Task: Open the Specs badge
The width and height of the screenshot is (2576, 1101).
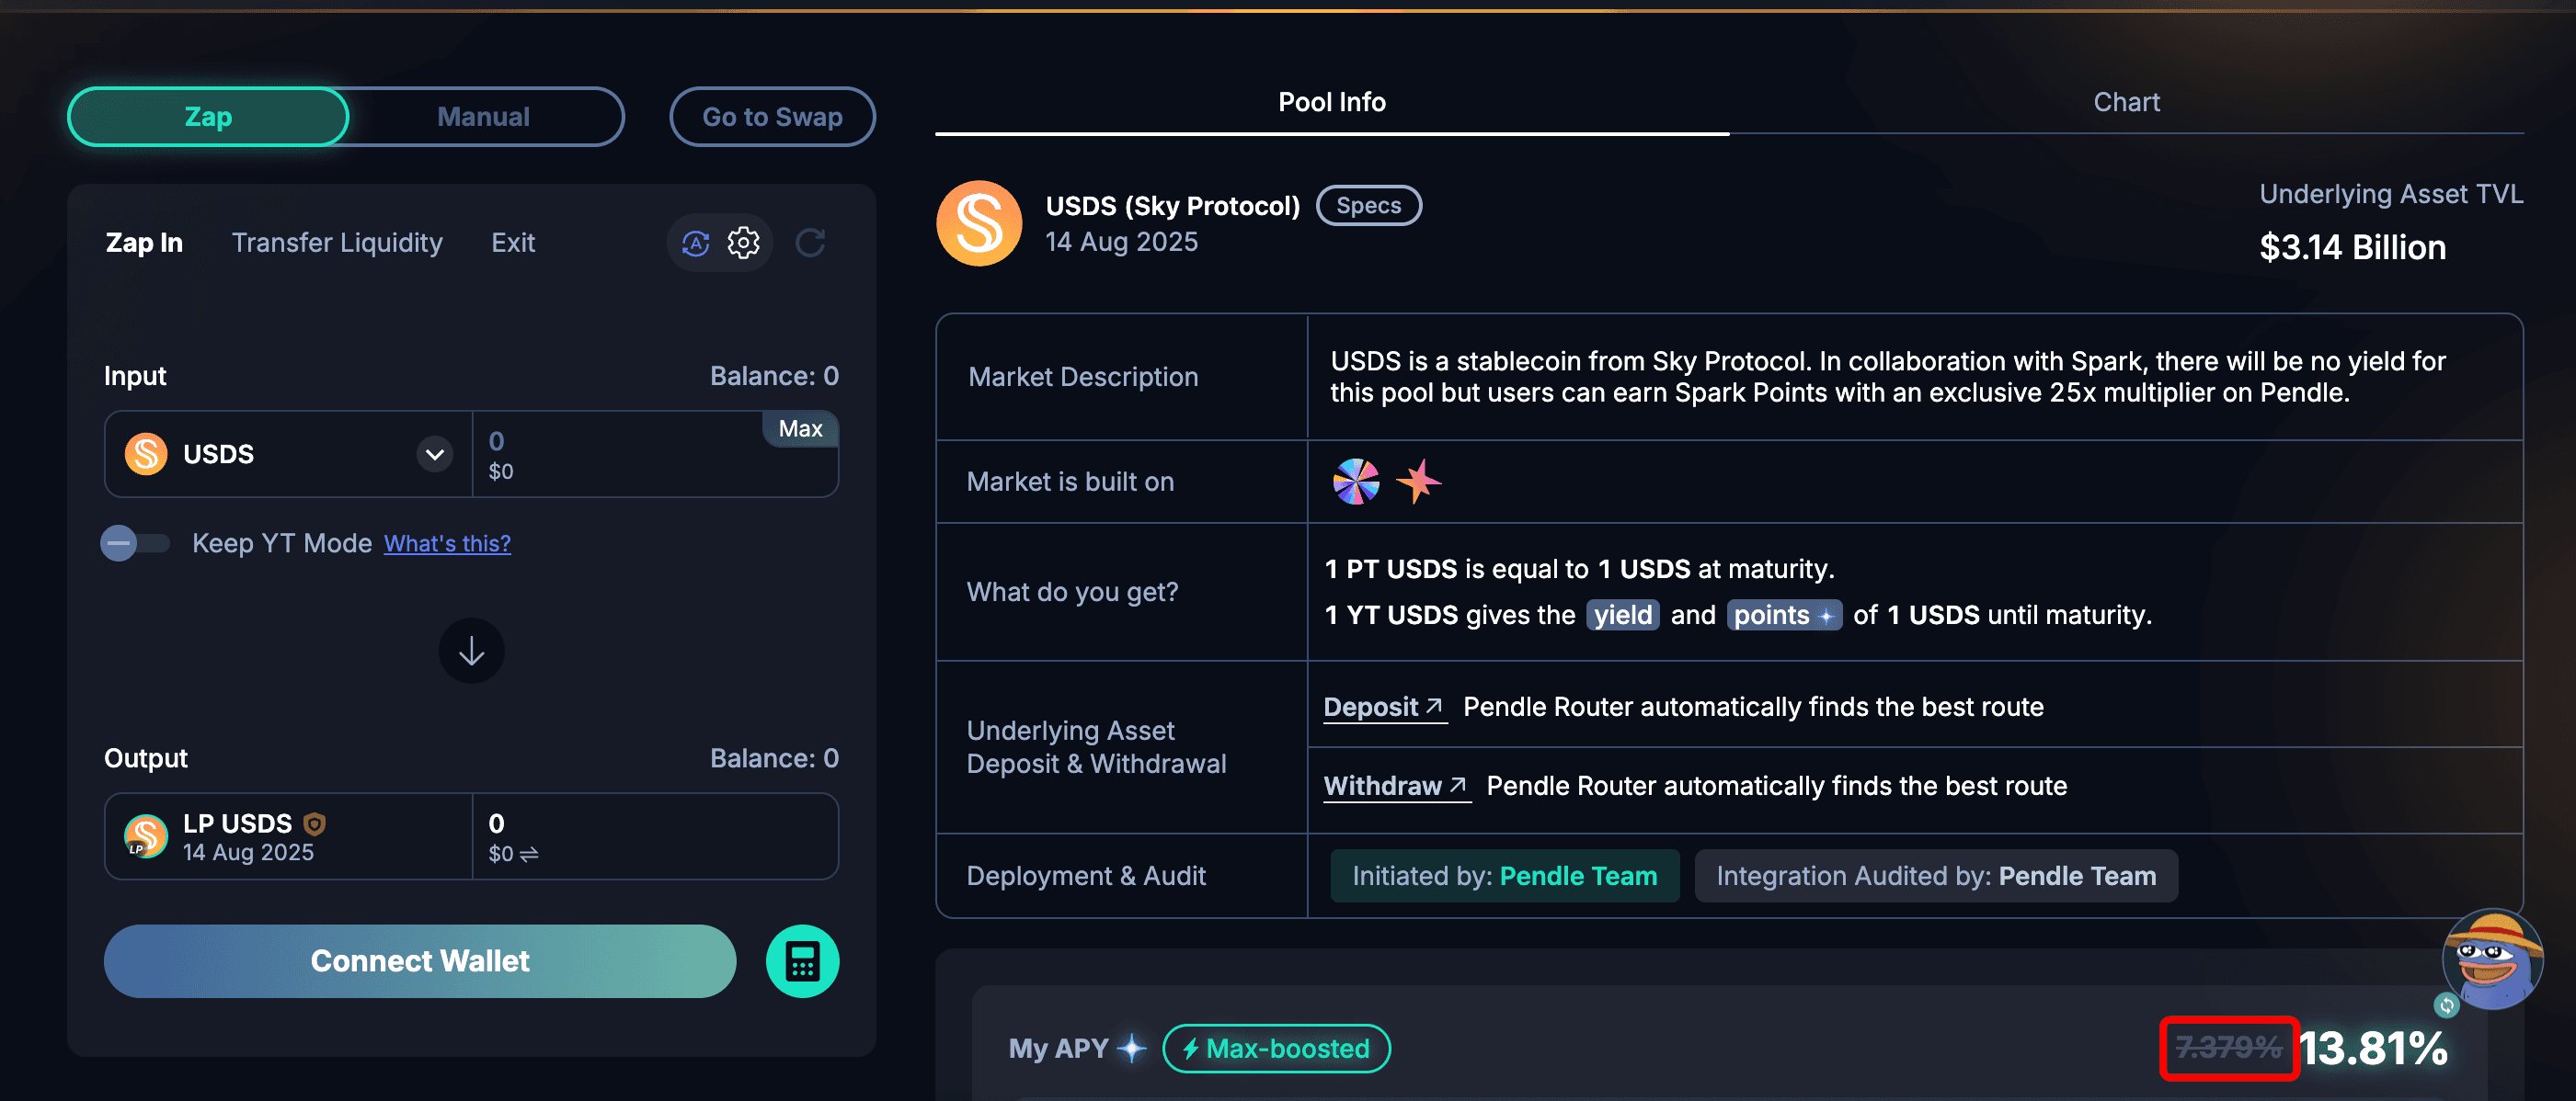Action: (x=1369, y=206)
